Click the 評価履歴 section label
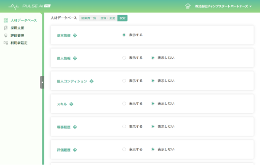Viewport: 260px width, 165px height. pos(64,150)
